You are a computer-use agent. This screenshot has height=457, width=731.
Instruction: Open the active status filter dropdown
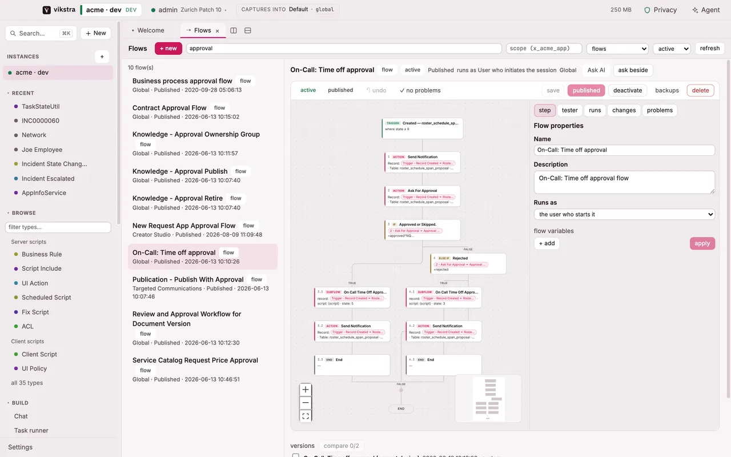672,49
